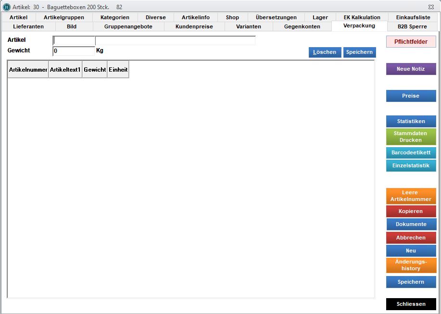Switch to the Lieferanten tab

[x=28, y=26]
